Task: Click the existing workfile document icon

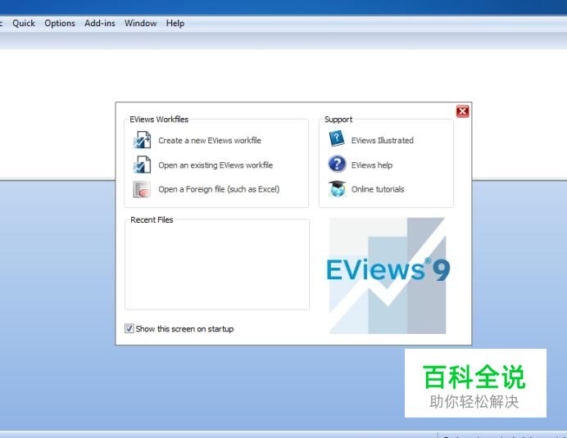Action: 142,165
